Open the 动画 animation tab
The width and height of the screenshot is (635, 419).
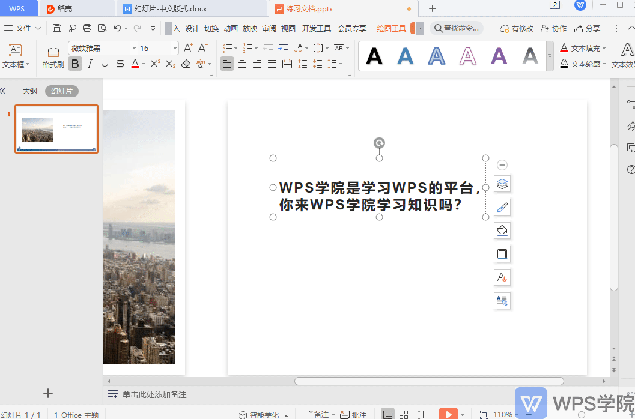pyautogui.click(x=231, y=28)
